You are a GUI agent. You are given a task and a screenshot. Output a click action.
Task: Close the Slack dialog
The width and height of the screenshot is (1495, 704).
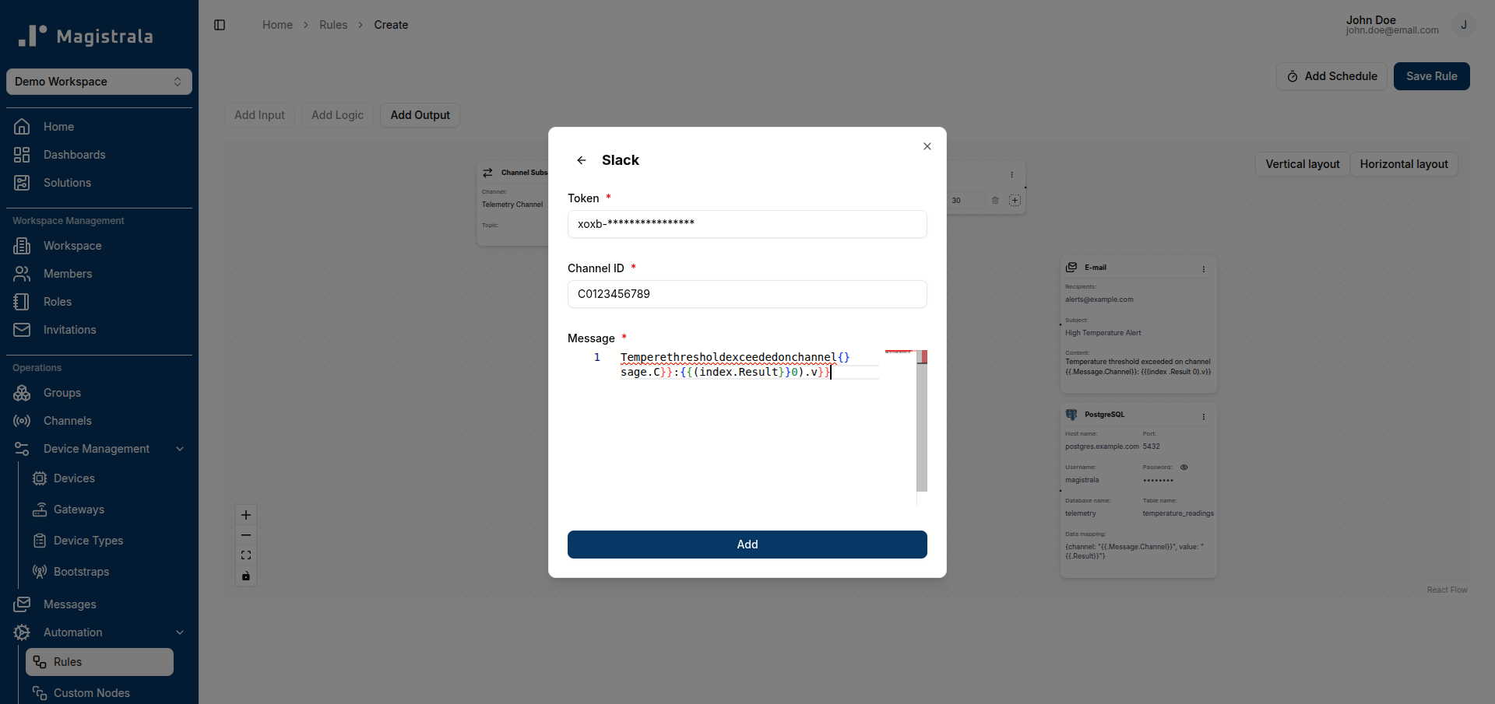(x=927, y=146)
